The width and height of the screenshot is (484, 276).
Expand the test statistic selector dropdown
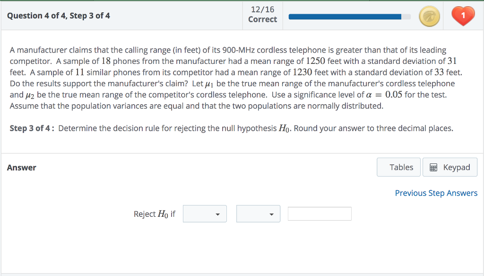(205, 214)
